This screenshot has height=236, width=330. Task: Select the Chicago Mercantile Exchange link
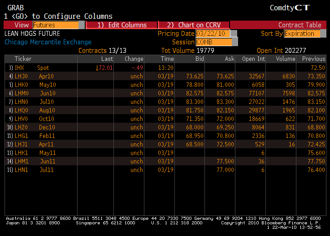coord(48,42)
